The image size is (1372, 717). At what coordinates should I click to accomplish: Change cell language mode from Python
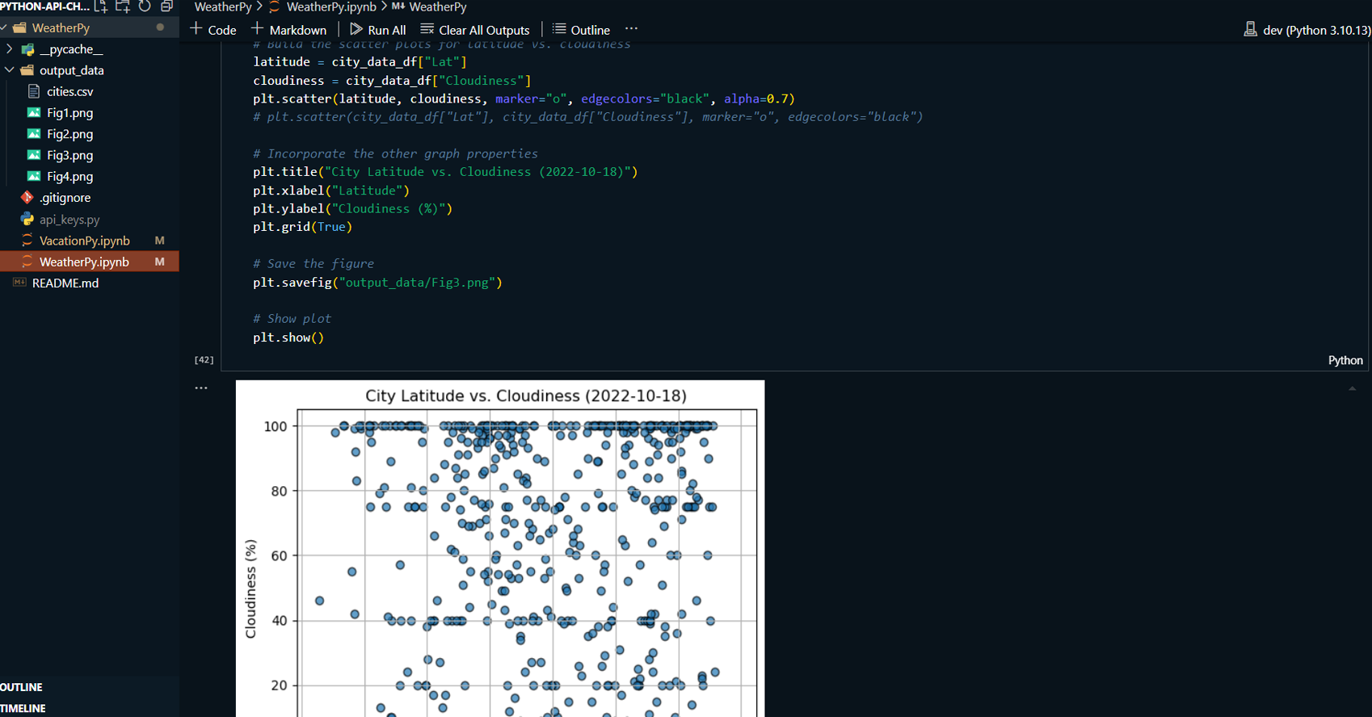[1345, 360]
